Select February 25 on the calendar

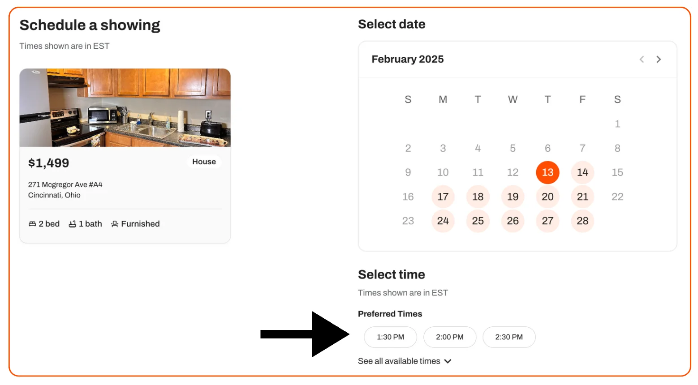[x=478, y=221]
